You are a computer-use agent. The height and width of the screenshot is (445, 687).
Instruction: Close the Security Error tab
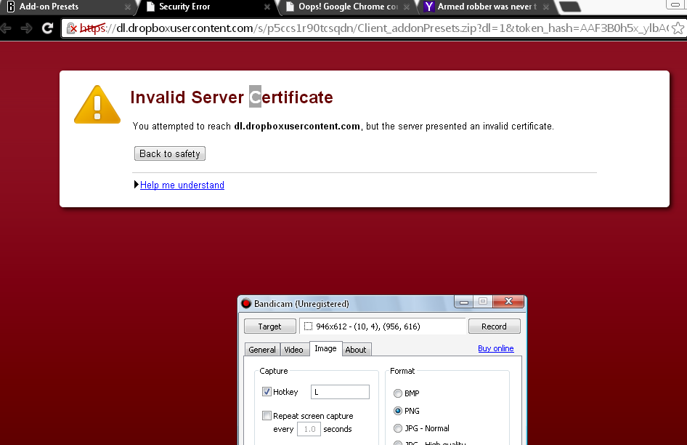pyautogui.click(x=267, y=7)
